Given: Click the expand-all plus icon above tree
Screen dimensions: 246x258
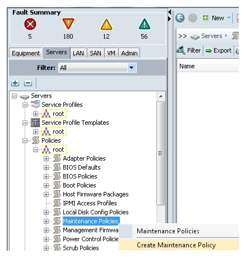Looking at the screenshot, I should point(15,83).
